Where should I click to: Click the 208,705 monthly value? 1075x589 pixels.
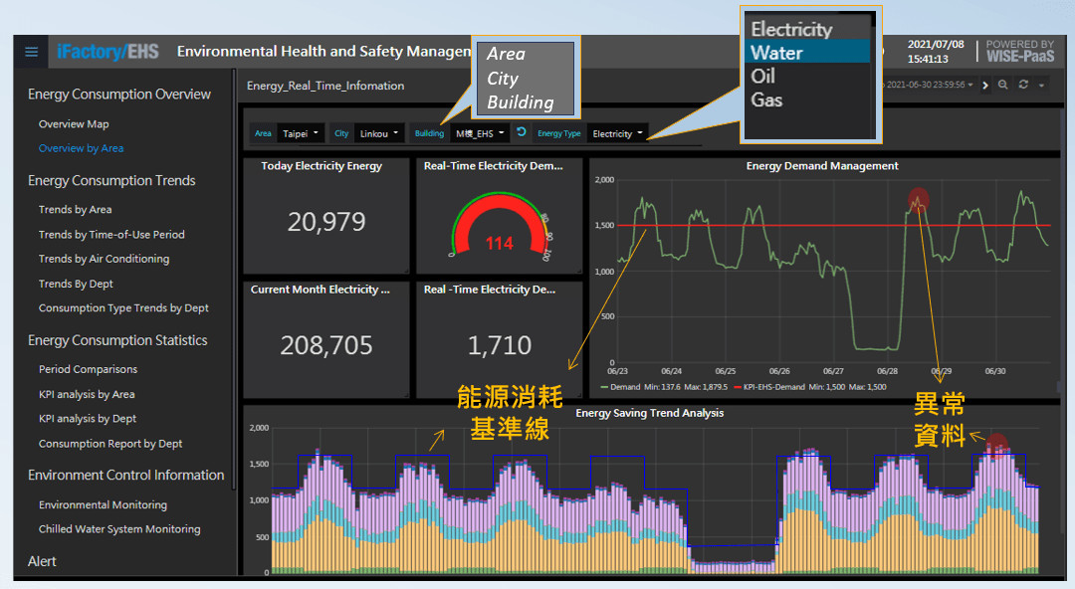(x=326, y=345)
